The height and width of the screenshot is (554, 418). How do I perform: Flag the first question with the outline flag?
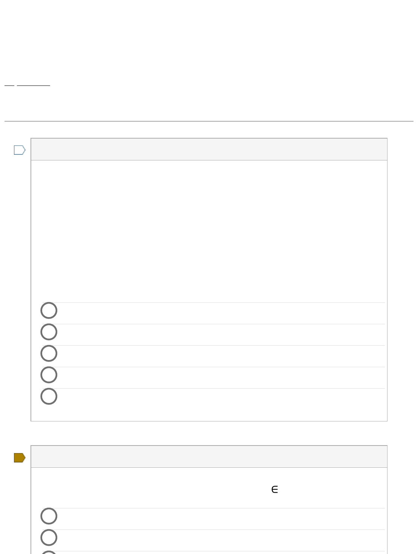pos(20,150)
